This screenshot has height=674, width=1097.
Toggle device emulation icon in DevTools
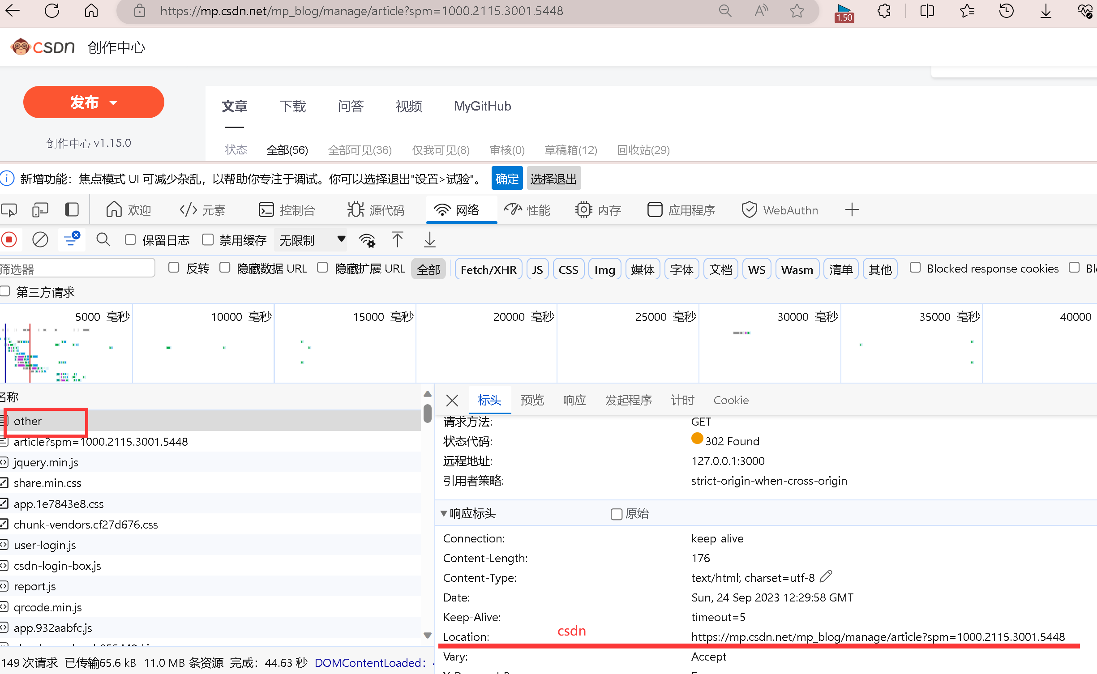[x=40, y=210]
